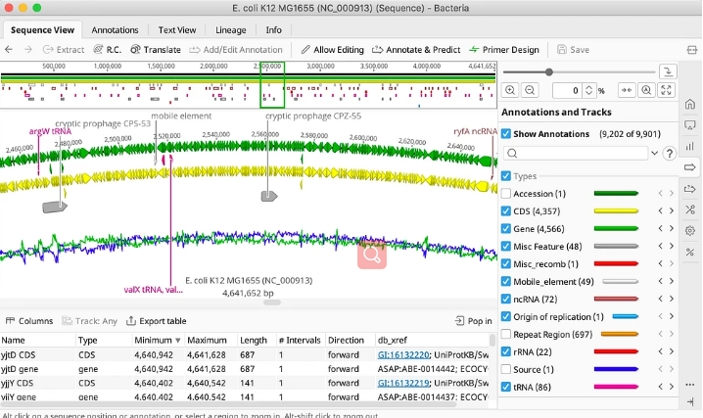
Task: Uncheck the CDS annotation type
Action: pyautogui.click(x=506, y=210)
